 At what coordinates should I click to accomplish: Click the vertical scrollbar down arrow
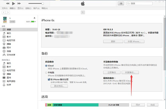click(x=165, y=99)
